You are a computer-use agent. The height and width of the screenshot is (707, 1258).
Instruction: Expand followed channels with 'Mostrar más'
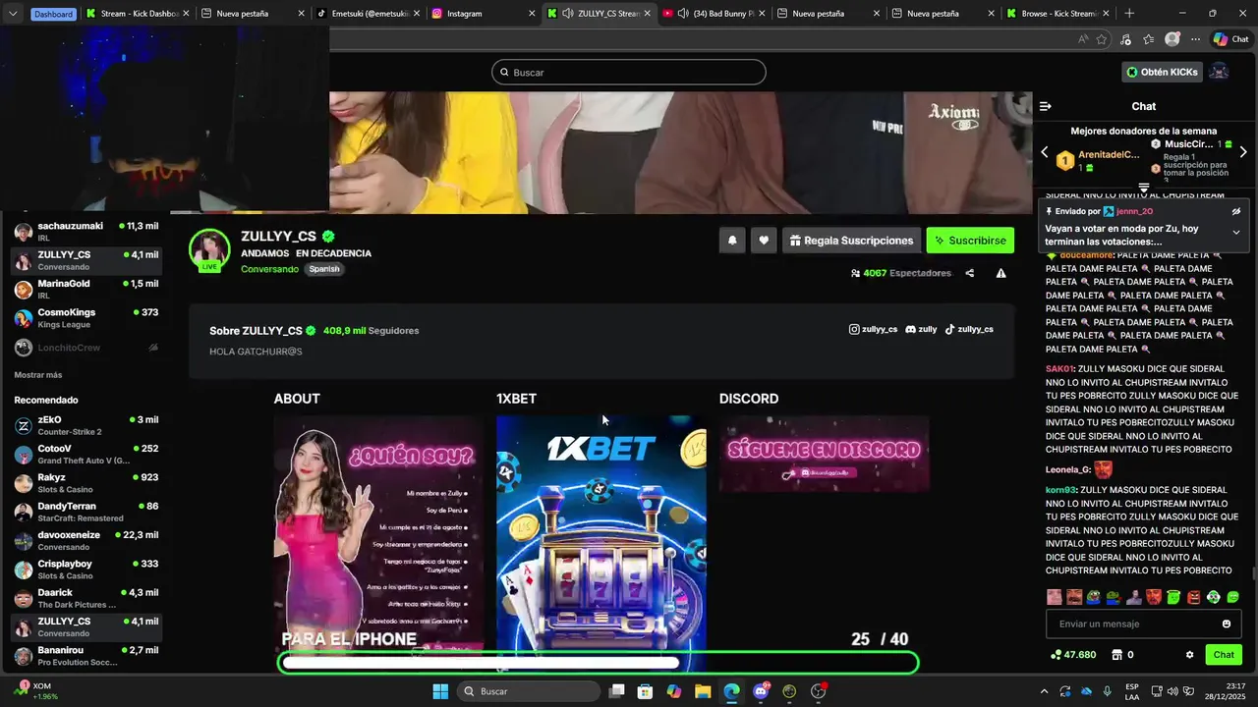pos(38,375)
